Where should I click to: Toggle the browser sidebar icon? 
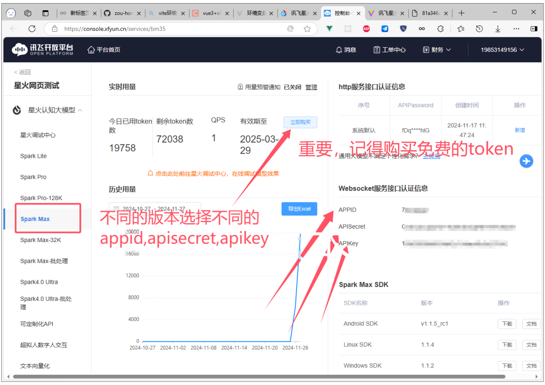534,29
